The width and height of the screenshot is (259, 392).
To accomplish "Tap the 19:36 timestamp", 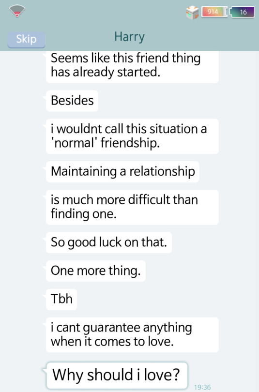I will (x=202, y=387).
